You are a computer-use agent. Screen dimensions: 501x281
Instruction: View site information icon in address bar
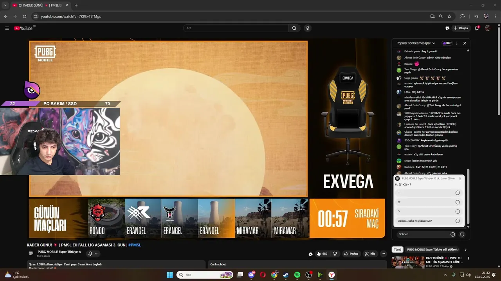(x=35, y=16)
